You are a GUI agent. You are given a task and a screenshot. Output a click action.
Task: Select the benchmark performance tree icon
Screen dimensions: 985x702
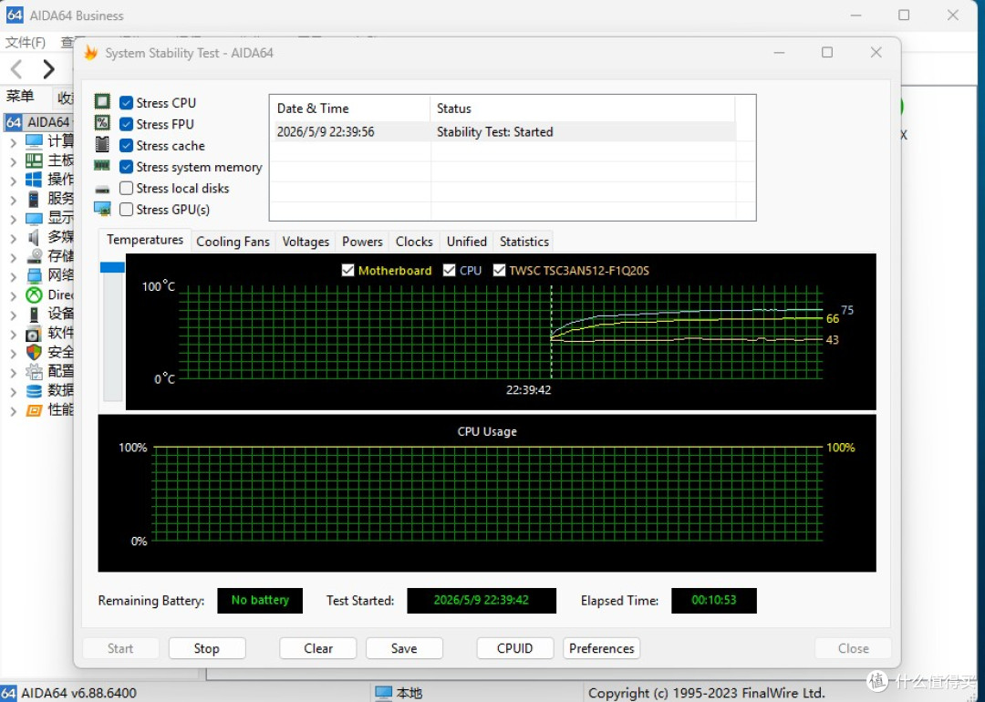[x=34, y=410]
